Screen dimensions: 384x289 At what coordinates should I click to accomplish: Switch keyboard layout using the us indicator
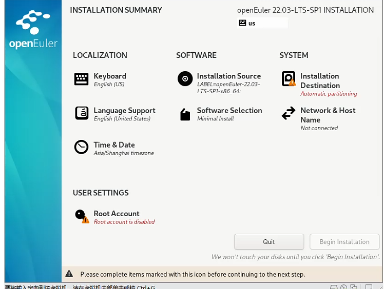pos(262,23)
